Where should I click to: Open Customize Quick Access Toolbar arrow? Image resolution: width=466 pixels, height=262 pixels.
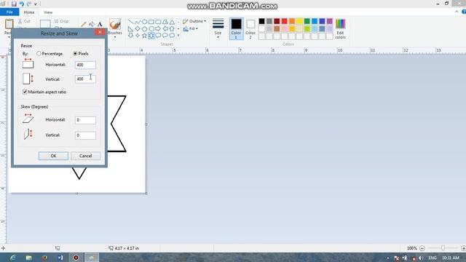pyautogui.click(x=36, y=4)
